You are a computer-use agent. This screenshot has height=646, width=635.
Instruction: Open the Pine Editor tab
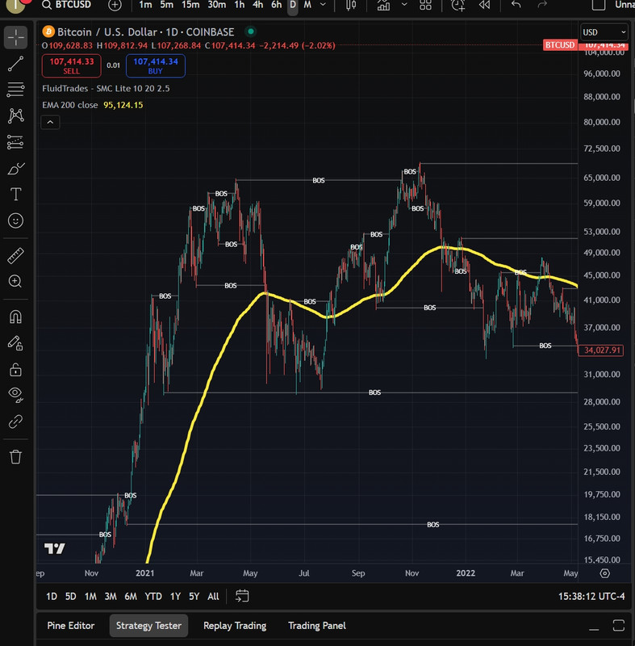coord(71,625)
